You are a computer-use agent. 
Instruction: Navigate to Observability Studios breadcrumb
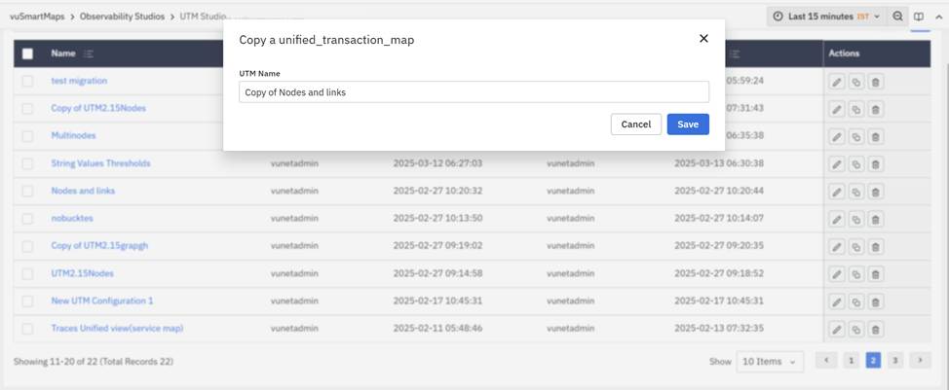[124, 17]
